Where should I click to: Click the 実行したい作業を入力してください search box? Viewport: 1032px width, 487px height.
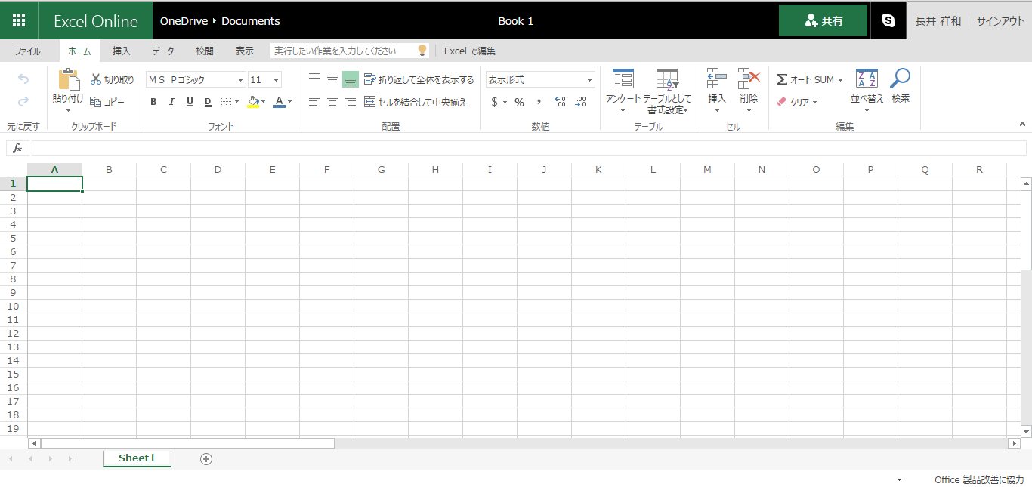350,51
